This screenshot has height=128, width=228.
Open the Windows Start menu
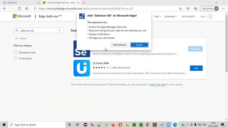[x=4, y=125]
